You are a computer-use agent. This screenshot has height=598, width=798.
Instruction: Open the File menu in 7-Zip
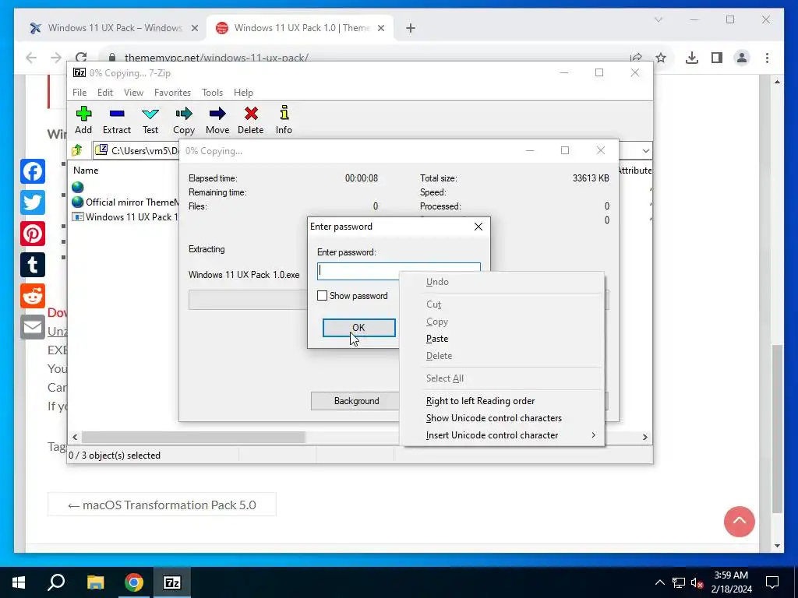coord(79,93)
